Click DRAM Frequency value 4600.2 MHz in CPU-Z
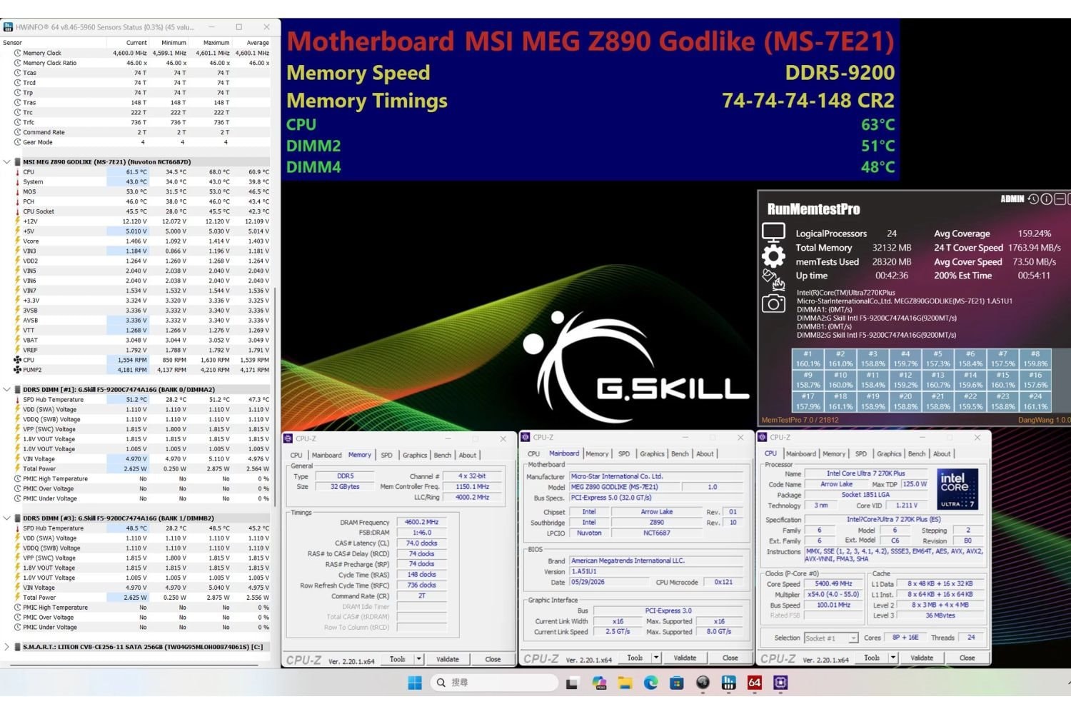The image size is (1071, 714). tap(421, 522)
